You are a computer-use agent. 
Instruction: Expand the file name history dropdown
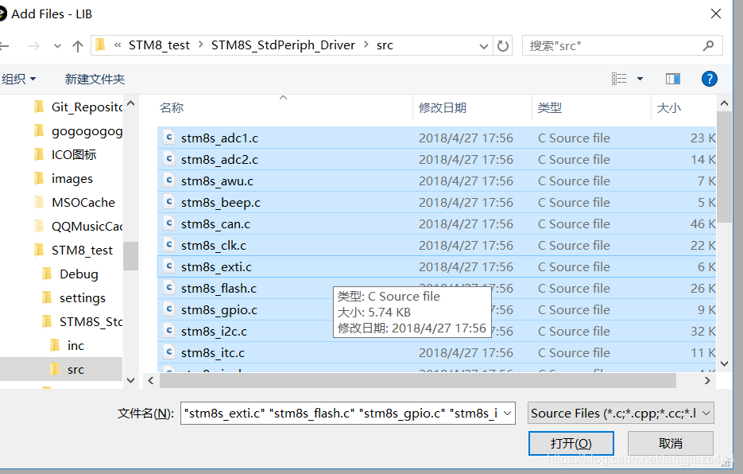(508, 414)
